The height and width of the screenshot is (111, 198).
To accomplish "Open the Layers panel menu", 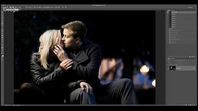I will click(x=196, y=59).
